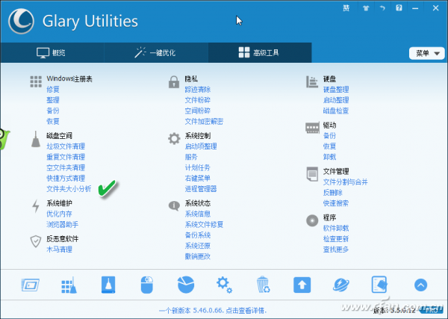This screenshot has height=319, width=448.
Task: Open help with the question mark icon
Action: (x=399, y=8)
